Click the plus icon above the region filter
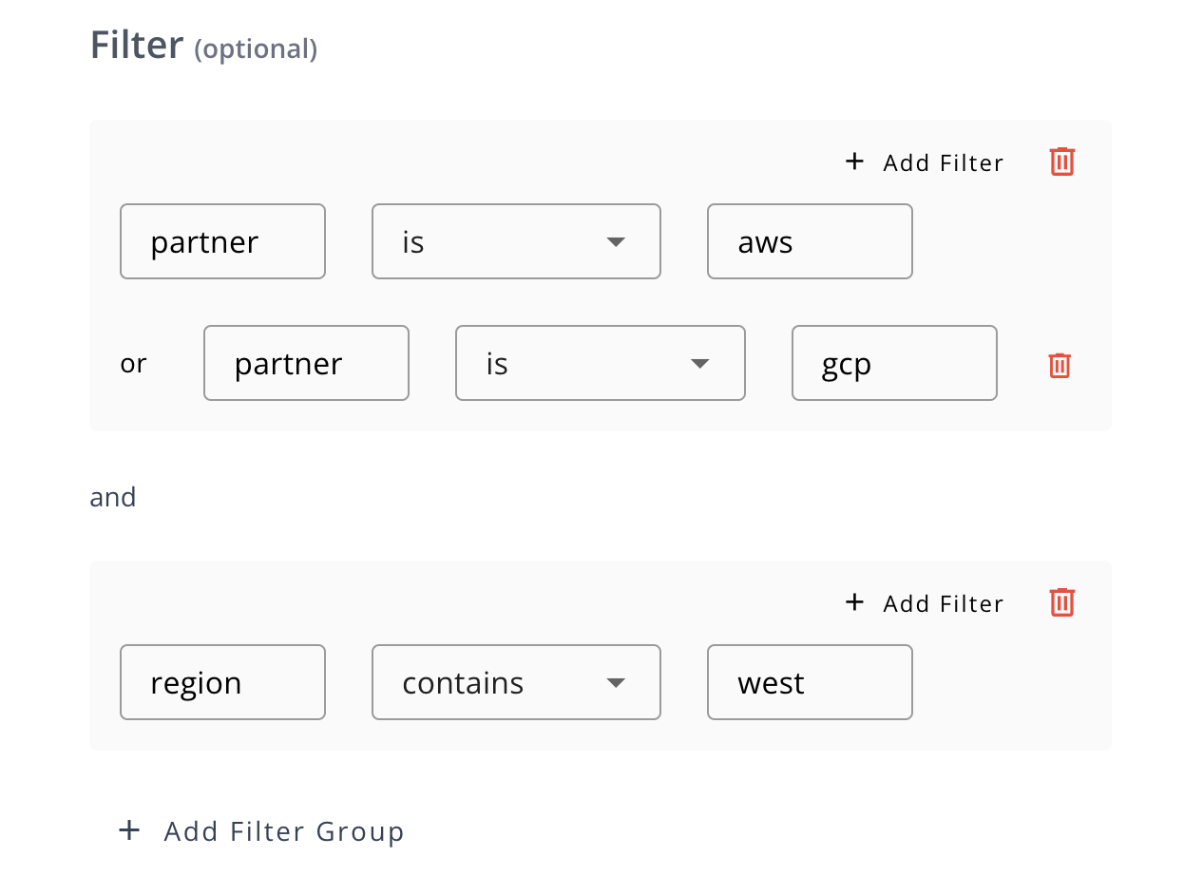The width and height of the screenshot is (1184, 895). pos(854,602)
